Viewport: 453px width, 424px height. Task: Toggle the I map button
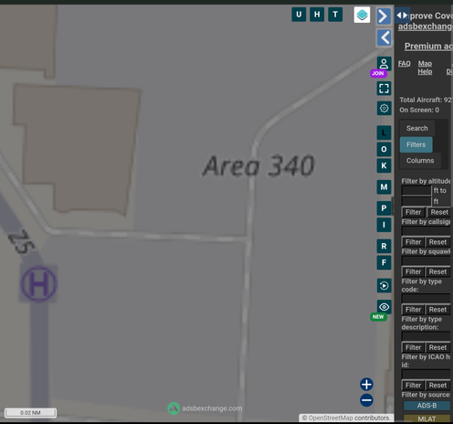pyautogui.click(x=384, y=225)
